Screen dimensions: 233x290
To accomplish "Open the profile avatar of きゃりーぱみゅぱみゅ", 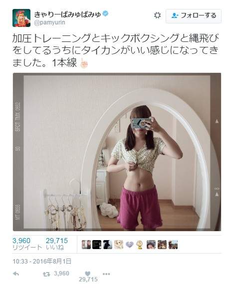I will (21, 18).
